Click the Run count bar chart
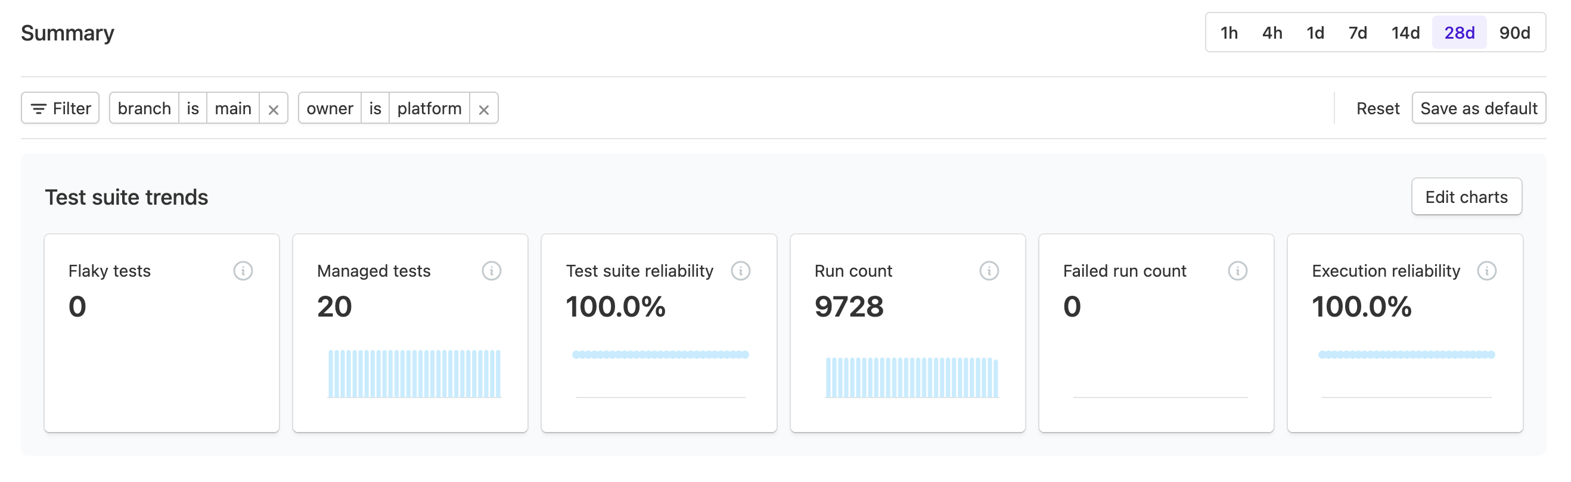This screenshot has width=1571, height=482. click(912, 377)
